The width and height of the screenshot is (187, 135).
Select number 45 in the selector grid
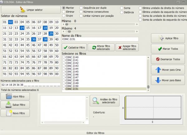tap(28, 45)
